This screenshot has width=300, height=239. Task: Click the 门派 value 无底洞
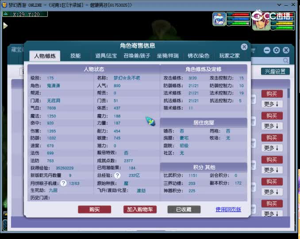tap(54, 100)
